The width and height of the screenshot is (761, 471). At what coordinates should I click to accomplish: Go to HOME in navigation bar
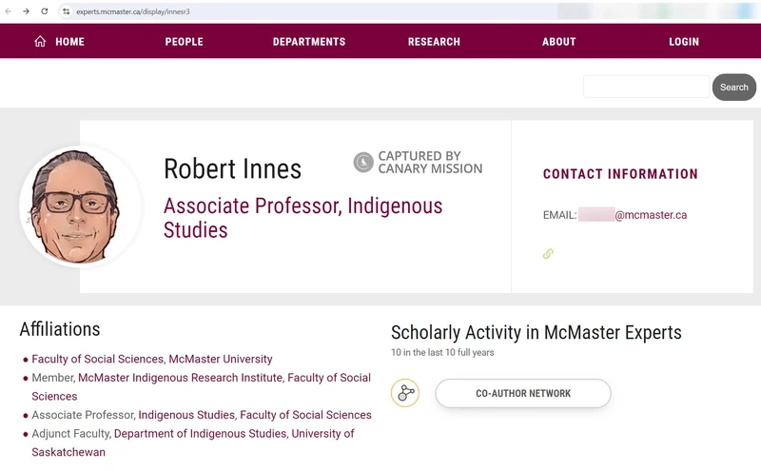click(x=69, y=42)
